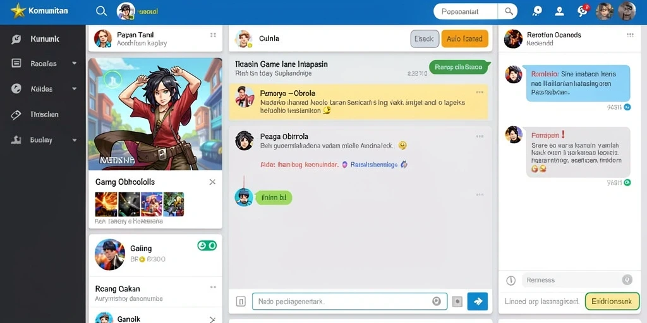Send the message with the blue arrow button
Screen dimensions: 647x323
coord(478,302)
